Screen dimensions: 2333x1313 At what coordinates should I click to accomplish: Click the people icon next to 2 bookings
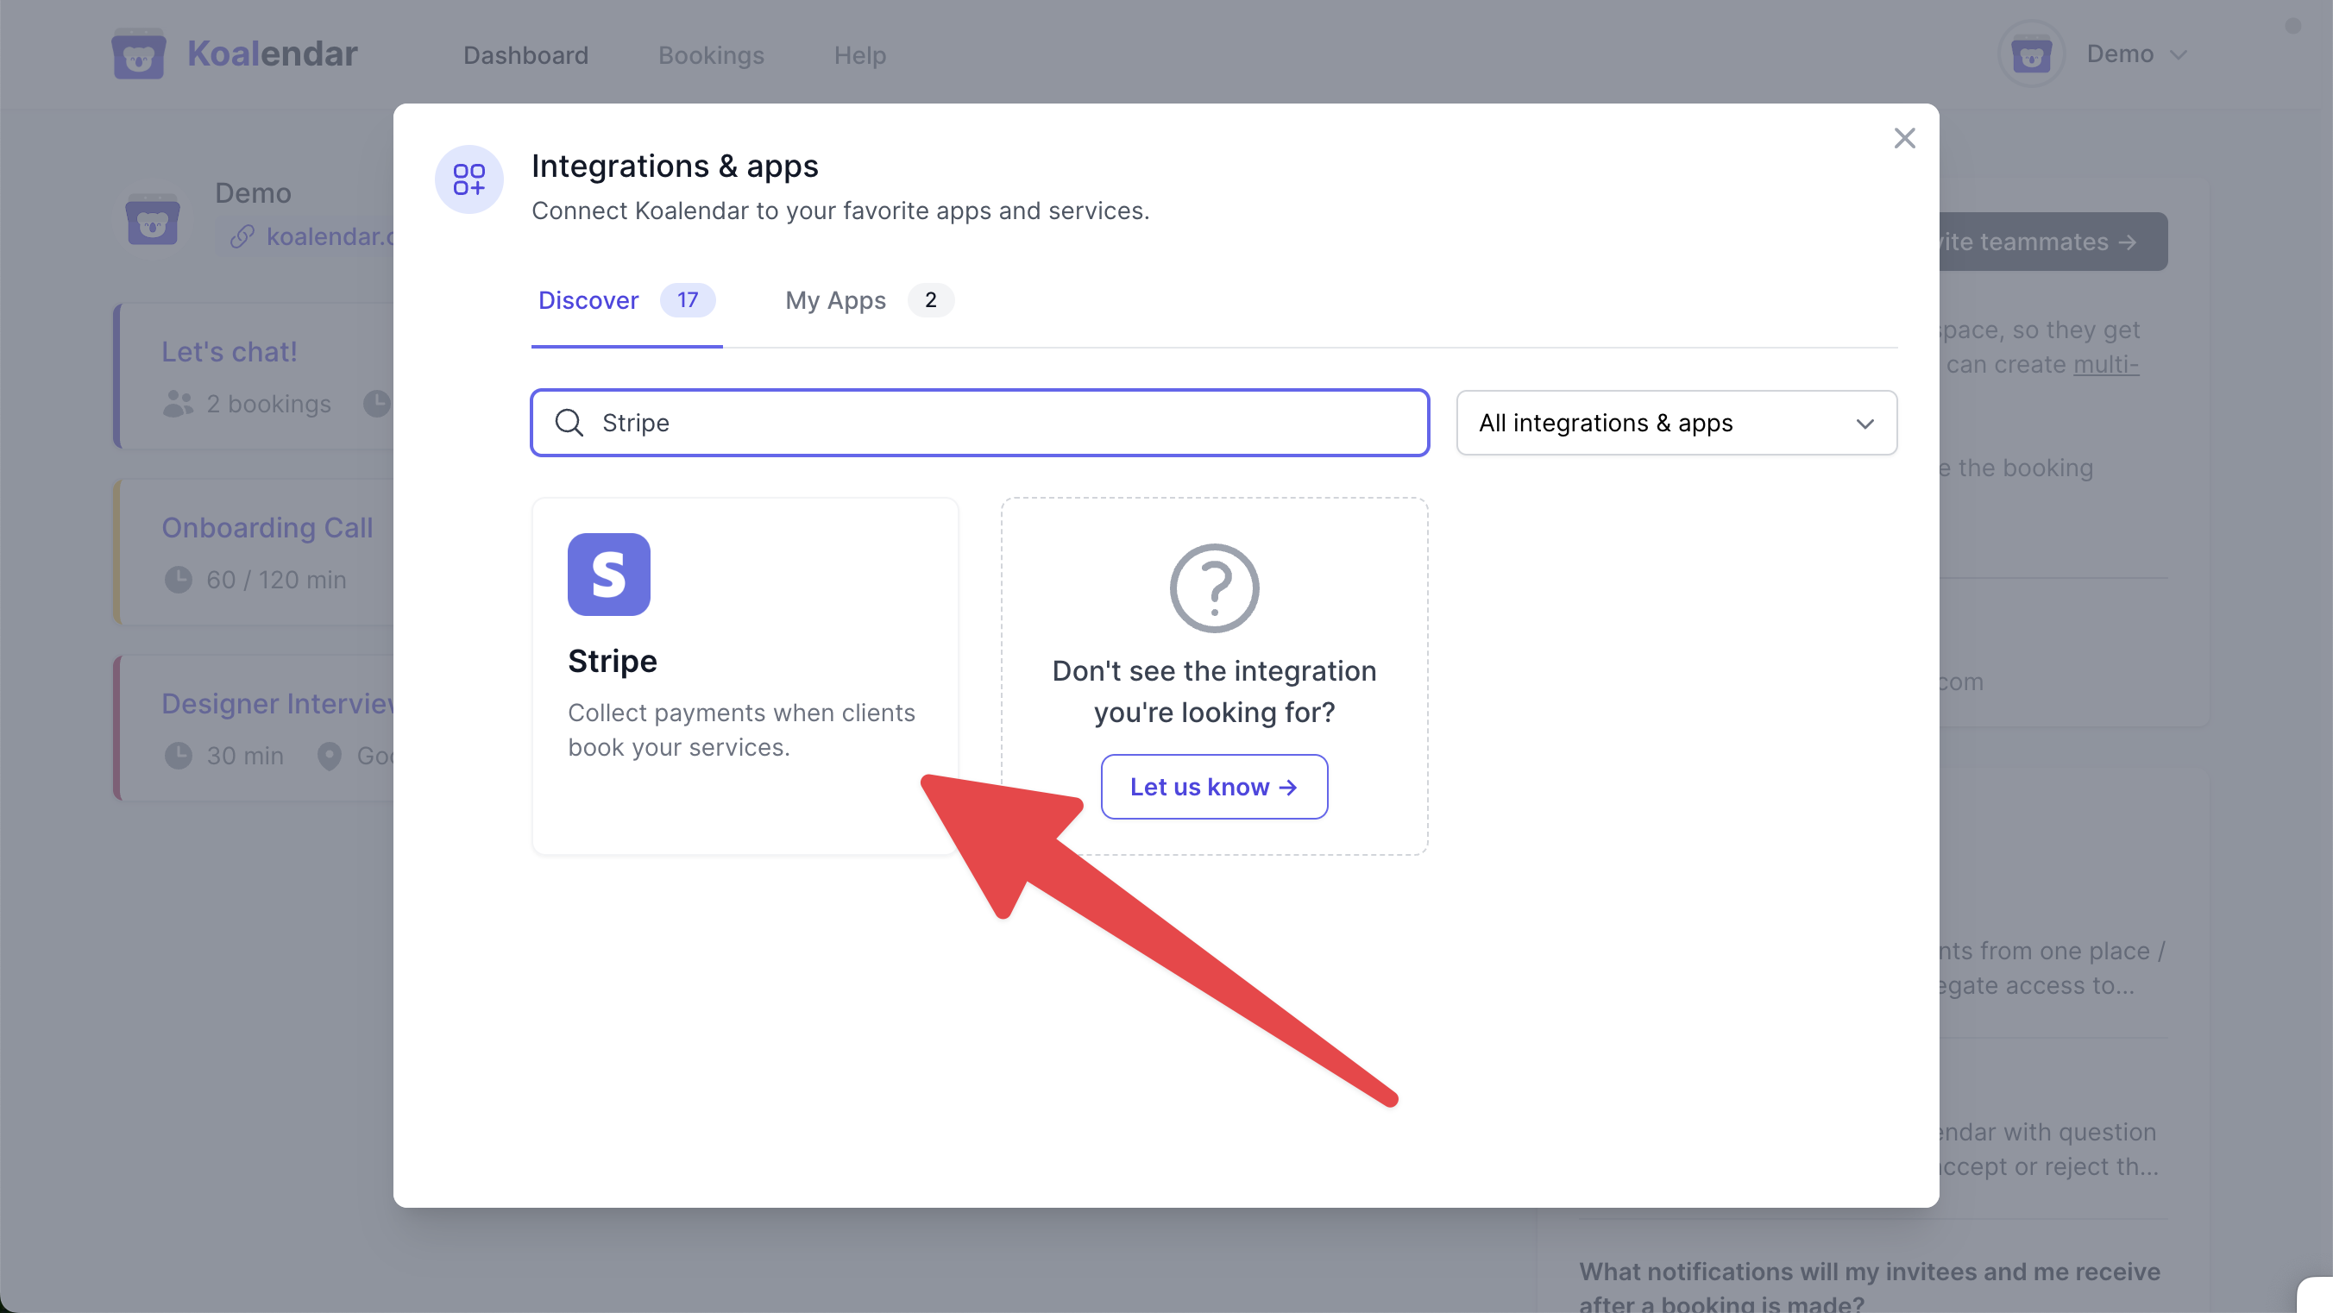click(179, 404)
